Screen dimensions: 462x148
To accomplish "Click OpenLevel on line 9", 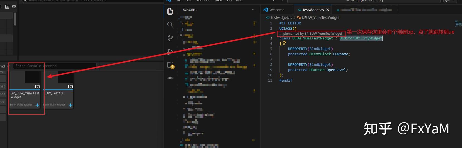I will click(336, 70).
